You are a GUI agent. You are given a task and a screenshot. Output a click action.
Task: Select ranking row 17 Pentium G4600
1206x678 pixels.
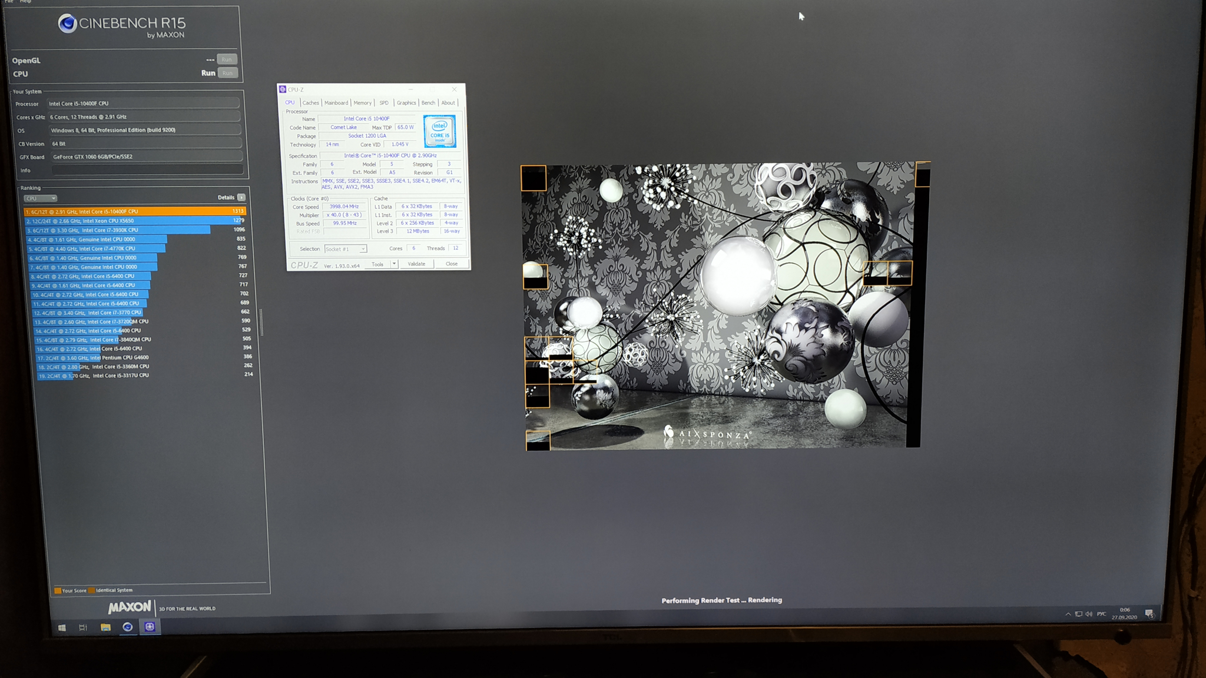coord(144,357)
